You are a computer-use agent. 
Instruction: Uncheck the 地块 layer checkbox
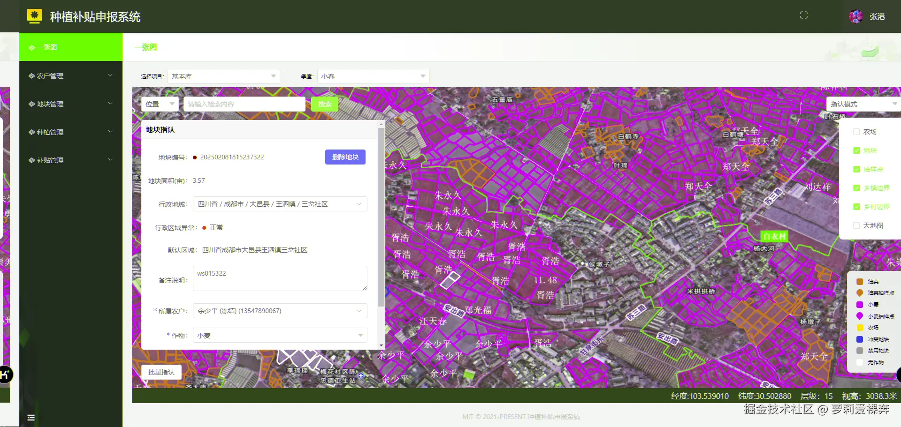point(856,150)
